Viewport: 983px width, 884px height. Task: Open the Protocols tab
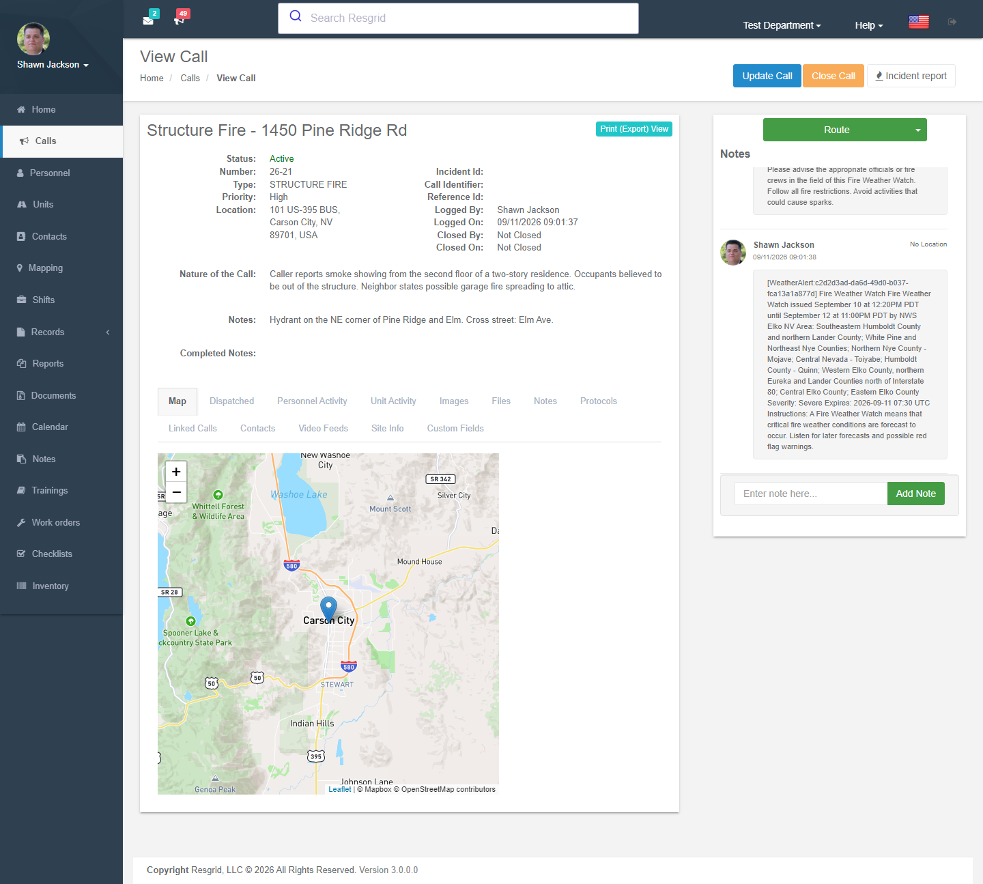coord(599,401)
